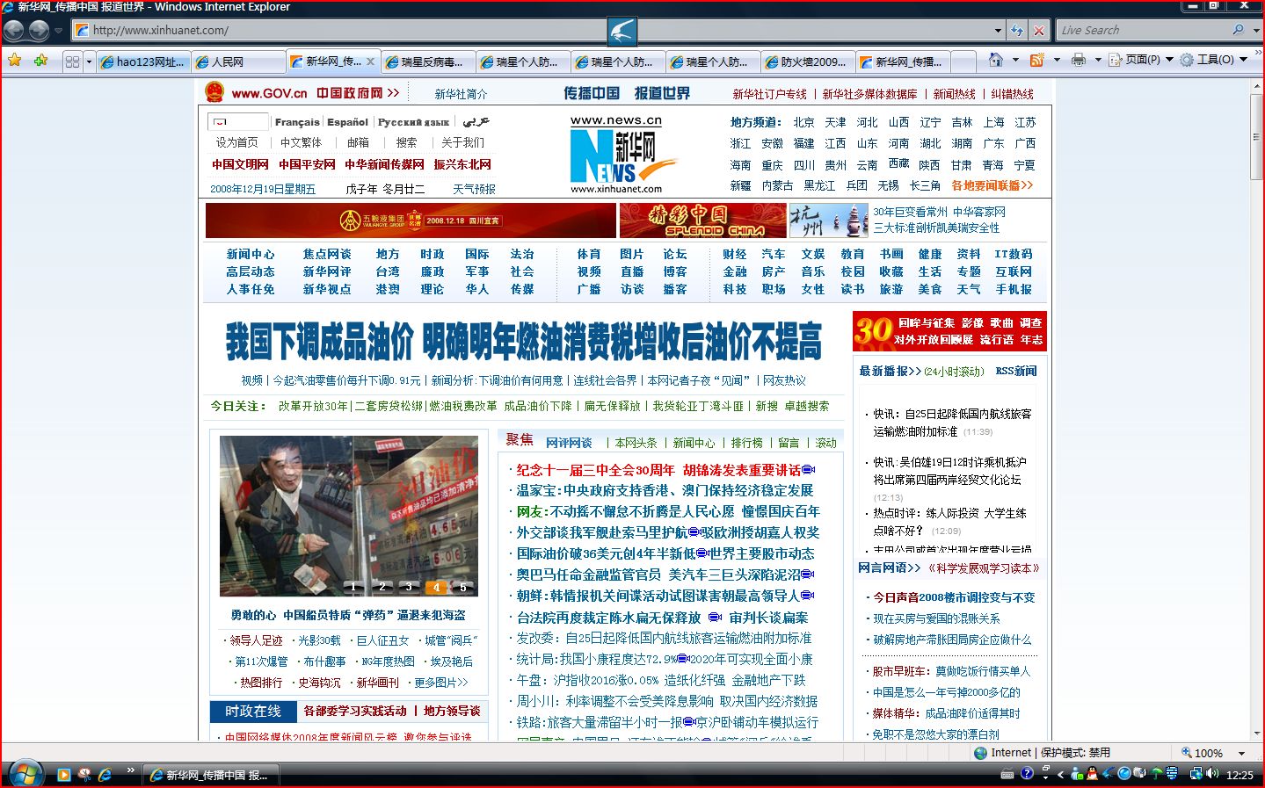Show hidden Quick Launch items chevron
The width and height of the screenshot is (1265, 788).
click(x=130, y=771)
